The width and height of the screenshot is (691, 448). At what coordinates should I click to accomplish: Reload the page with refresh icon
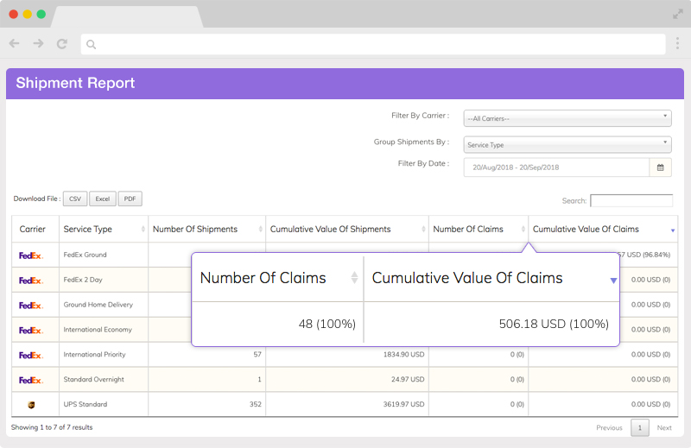pos(62,44)
